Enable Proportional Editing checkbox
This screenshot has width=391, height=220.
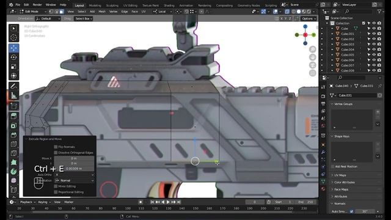tap(56, 192)
